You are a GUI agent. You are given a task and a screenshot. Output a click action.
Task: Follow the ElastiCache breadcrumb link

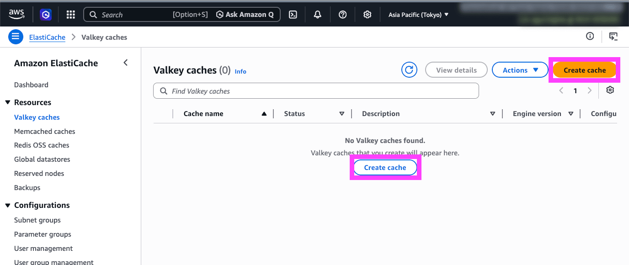(47, 37)
